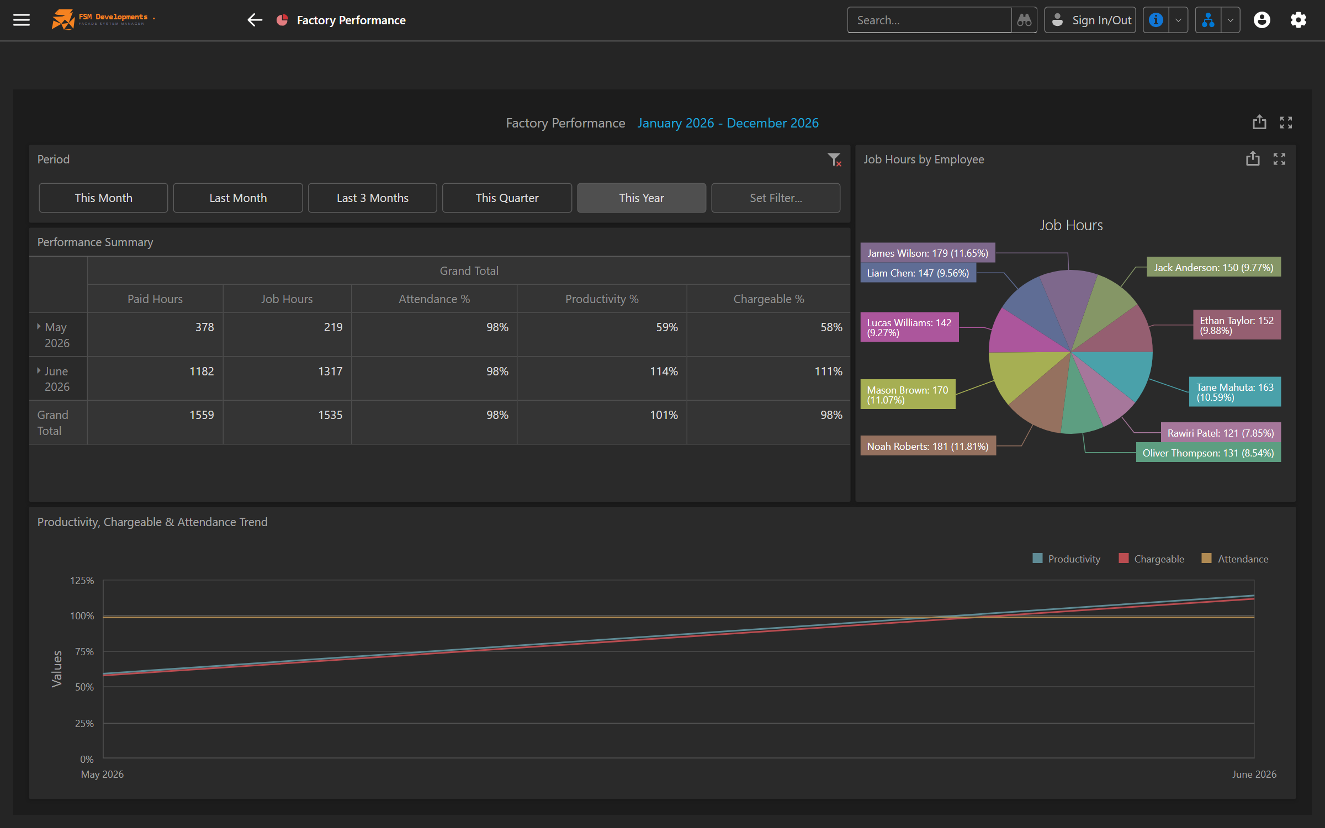This screenshot has height=828, width=1325.
Task: Open the Set Filter... button
Action: pyautogui.click(x=776, y=198)
